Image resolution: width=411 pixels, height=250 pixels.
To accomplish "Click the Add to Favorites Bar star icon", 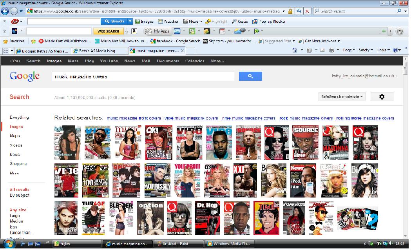I will point(33,41).
